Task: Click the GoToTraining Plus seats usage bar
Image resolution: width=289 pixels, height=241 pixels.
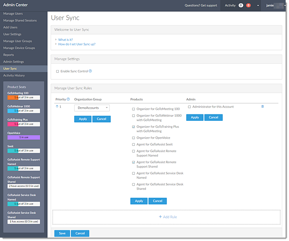Action: click(24, 124)
